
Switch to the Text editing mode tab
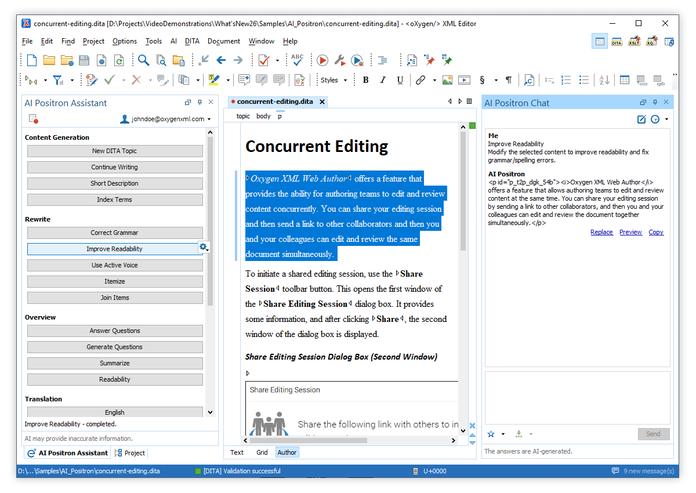click(237, 452)
